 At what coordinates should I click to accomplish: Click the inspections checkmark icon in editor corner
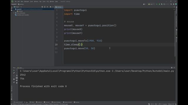pyautogui.click(x=174, y=9)
